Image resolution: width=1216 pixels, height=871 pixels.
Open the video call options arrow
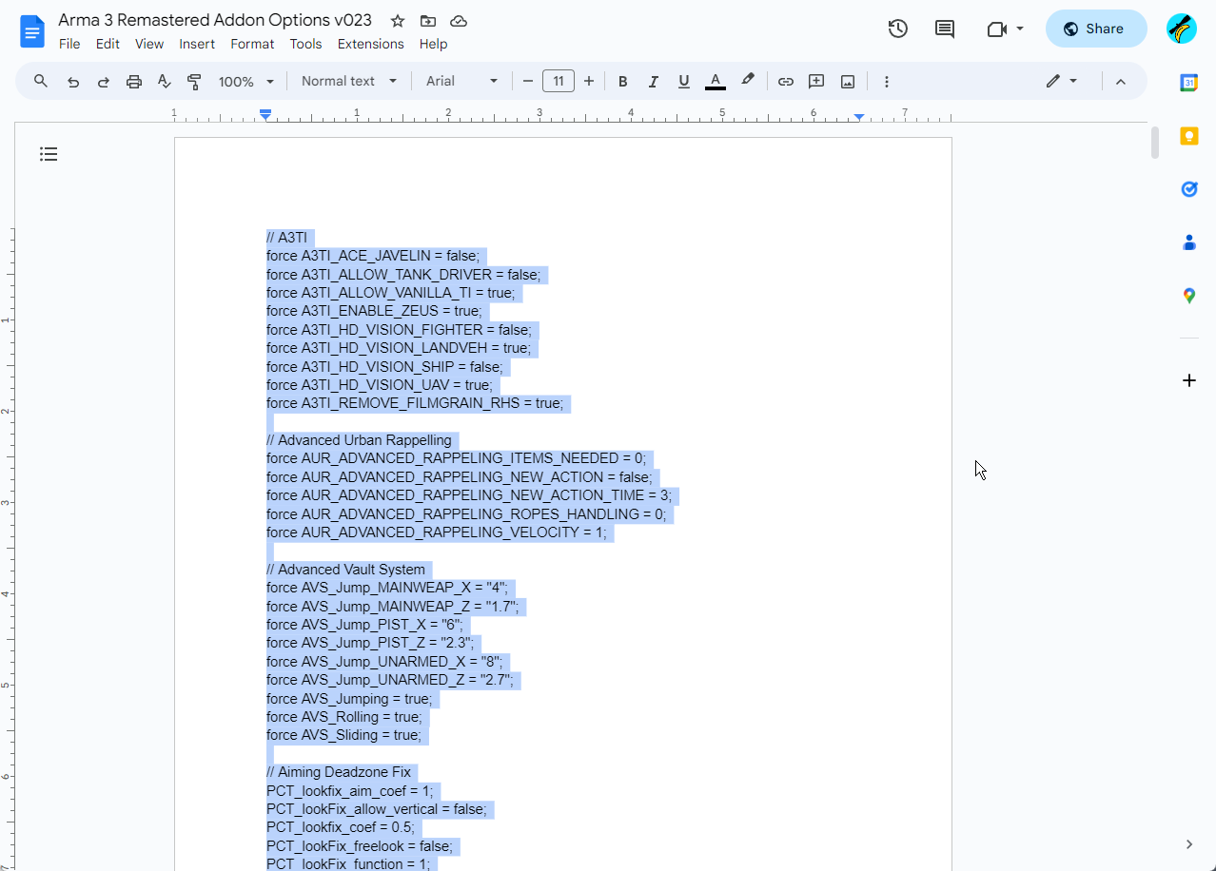pos(1020,29)
